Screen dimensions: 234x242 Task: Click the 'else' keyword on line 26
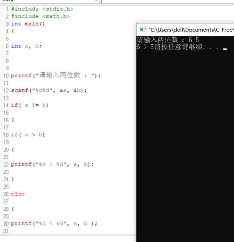click(x=18, y=194)
